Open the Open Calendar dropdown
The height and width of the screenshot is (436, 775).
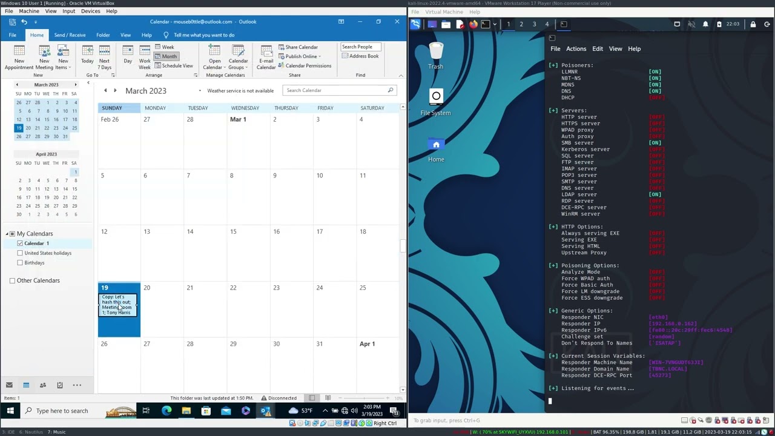tap(214, 57)
